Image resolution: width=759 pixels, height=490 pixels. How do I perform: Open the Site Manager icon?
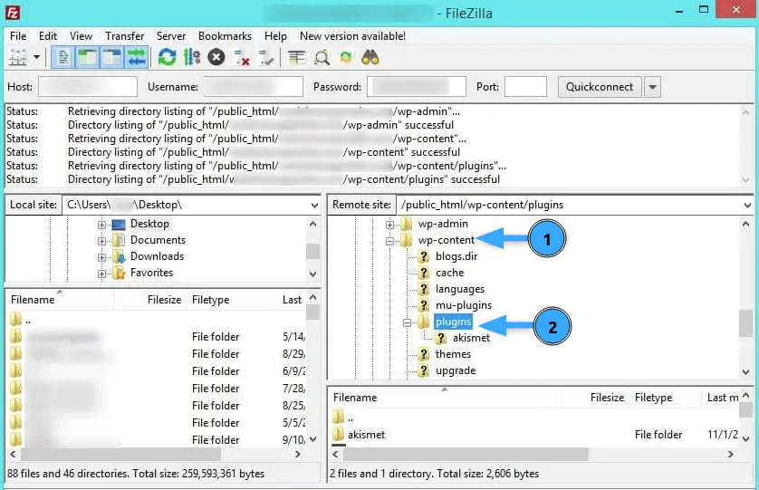(x=18, y=58)
